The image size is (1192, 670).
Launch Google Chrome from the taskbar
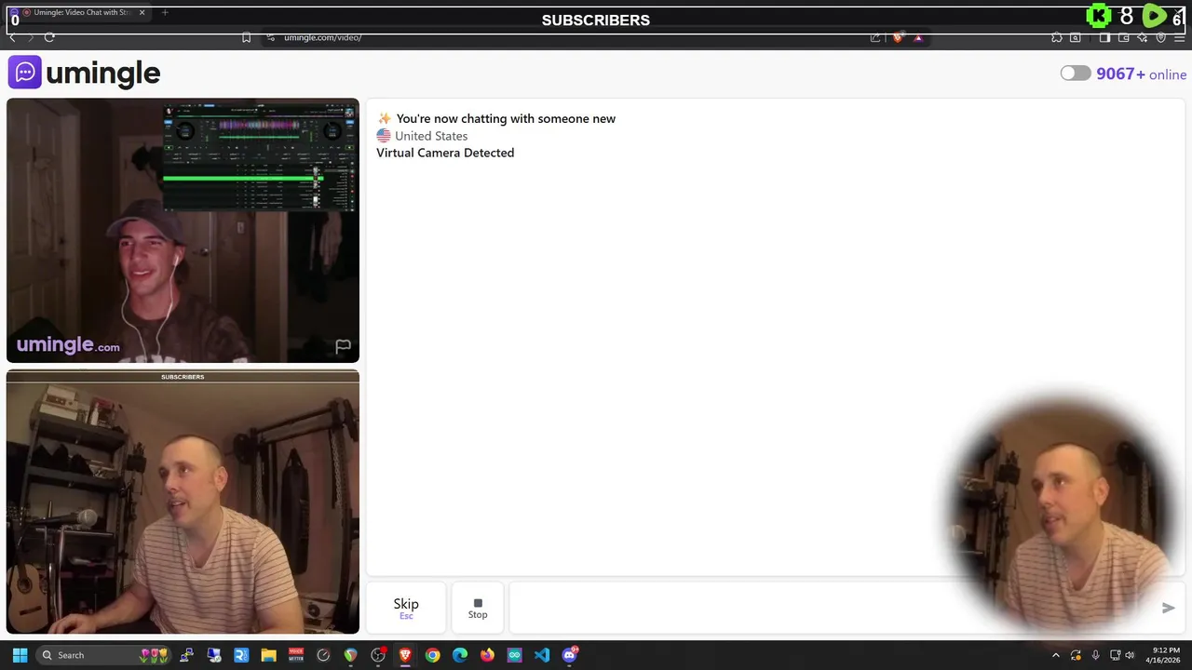(x=432, y=655)
